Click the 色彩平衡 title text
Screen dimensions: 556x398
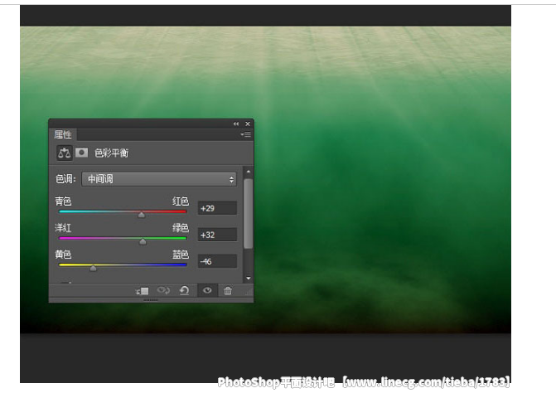point(111,153)
